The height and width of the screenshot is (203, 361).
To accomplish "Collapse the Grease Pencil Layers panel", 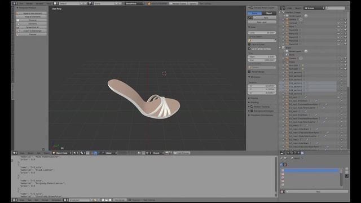I will (249, 7).
